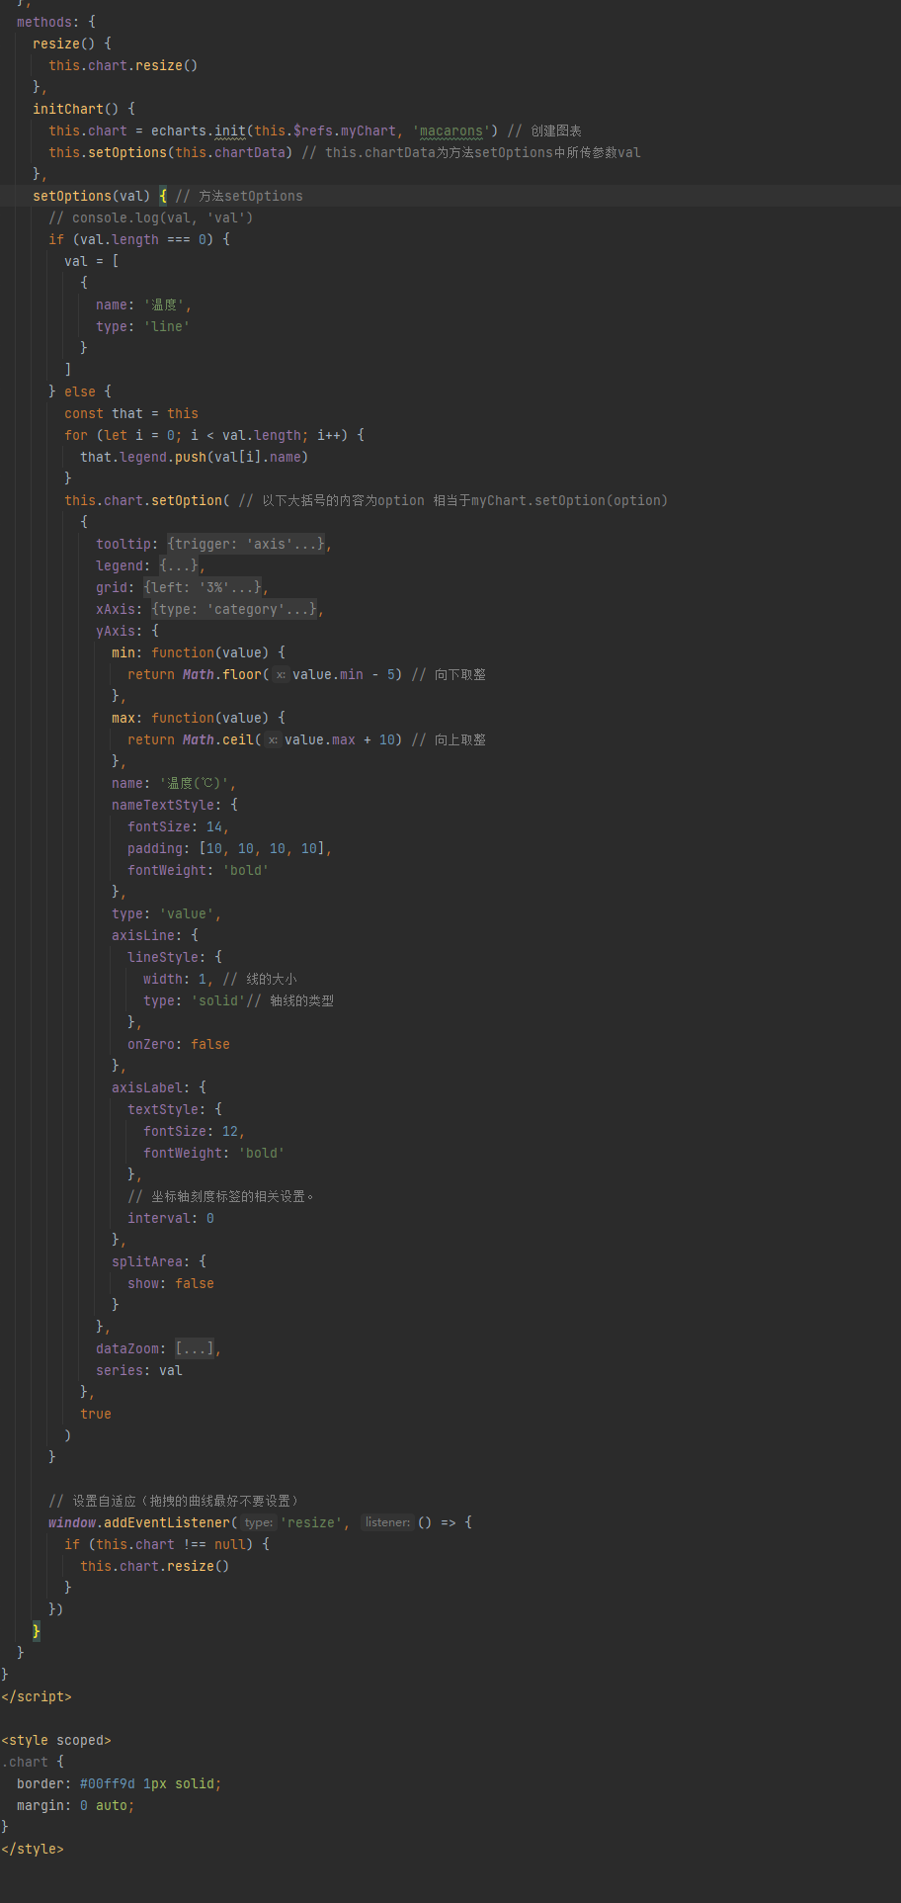Click the series: val property

tap(139, 1370)
